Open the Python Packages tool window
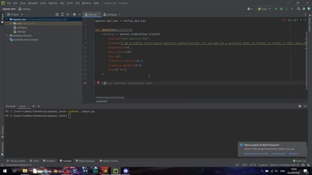The image size is (312, 175). [x=85, y=161]
